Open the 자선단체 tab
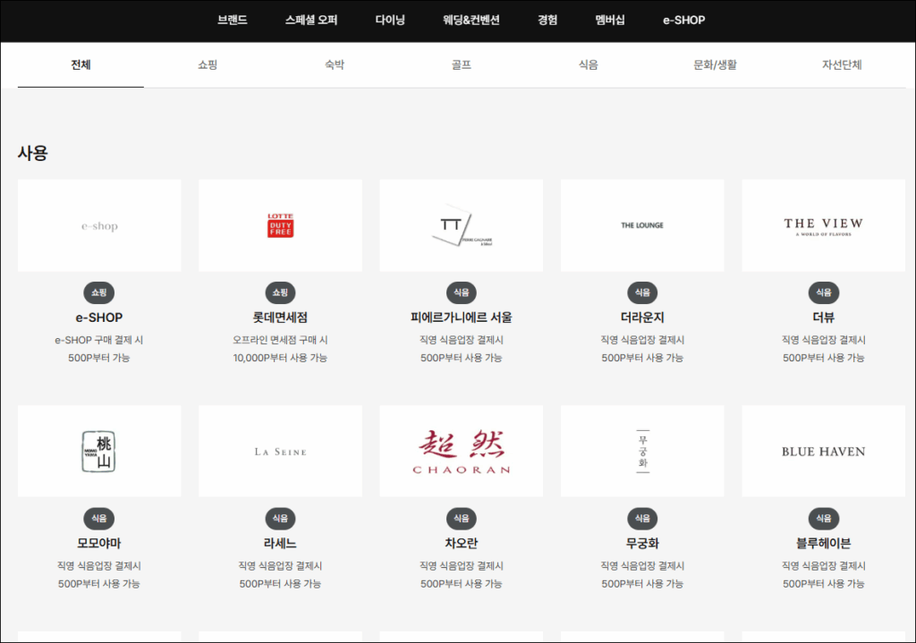Viewport: 916px width, 643px height. pos(842,64)
